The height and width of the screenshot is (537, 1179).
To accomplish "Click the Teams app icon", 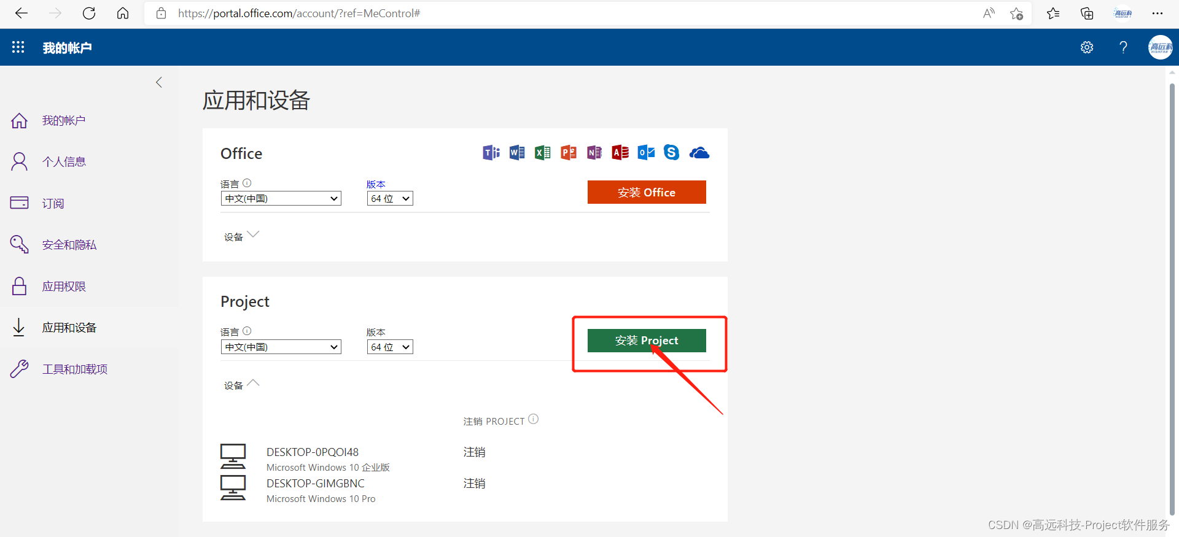I will click(x=491, y=152).
